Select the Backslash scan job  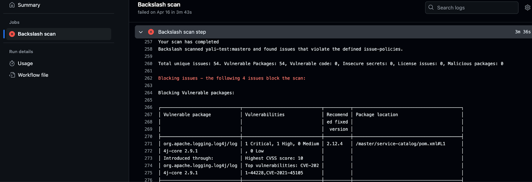click(59, 34)
